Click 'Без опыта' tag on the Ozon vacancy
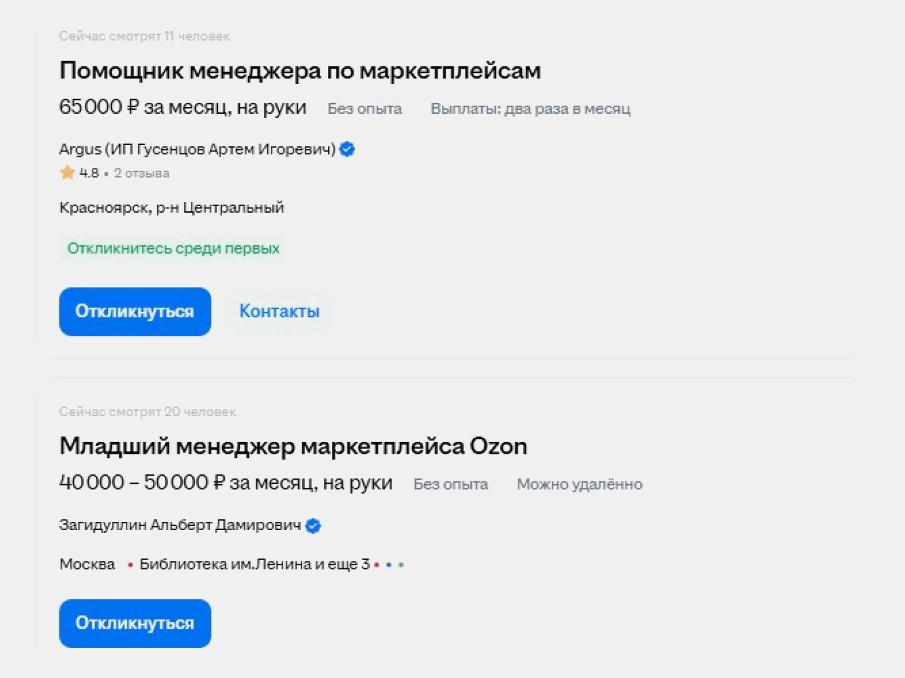The height and width of the screenshot is (678, 905). point(450,484)
